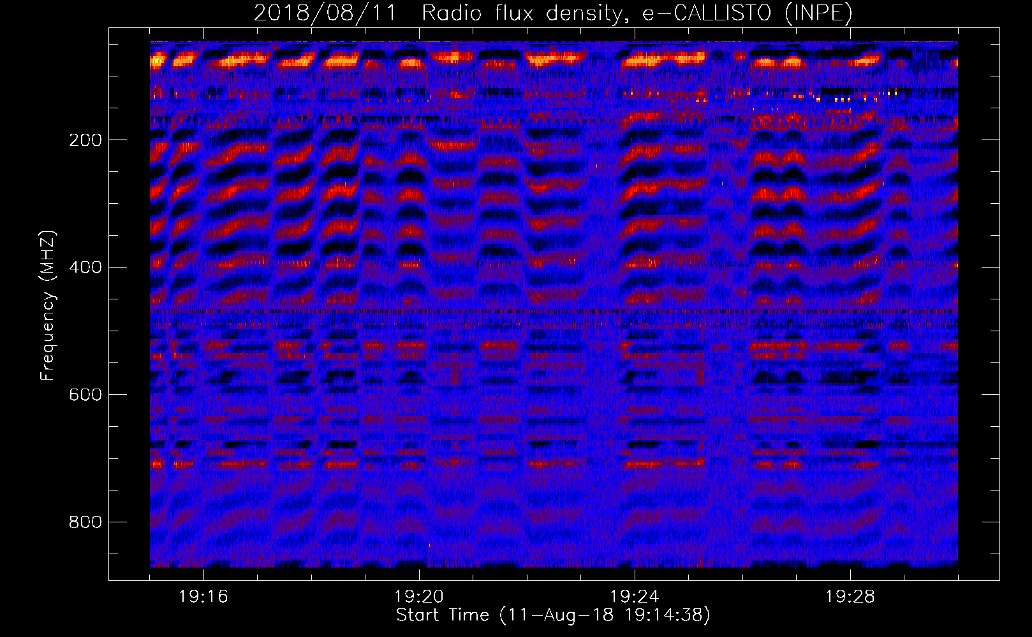Screen dimensions: 1032x637
Task: Select the 400 frequency axis label
Action: point(85,267)
